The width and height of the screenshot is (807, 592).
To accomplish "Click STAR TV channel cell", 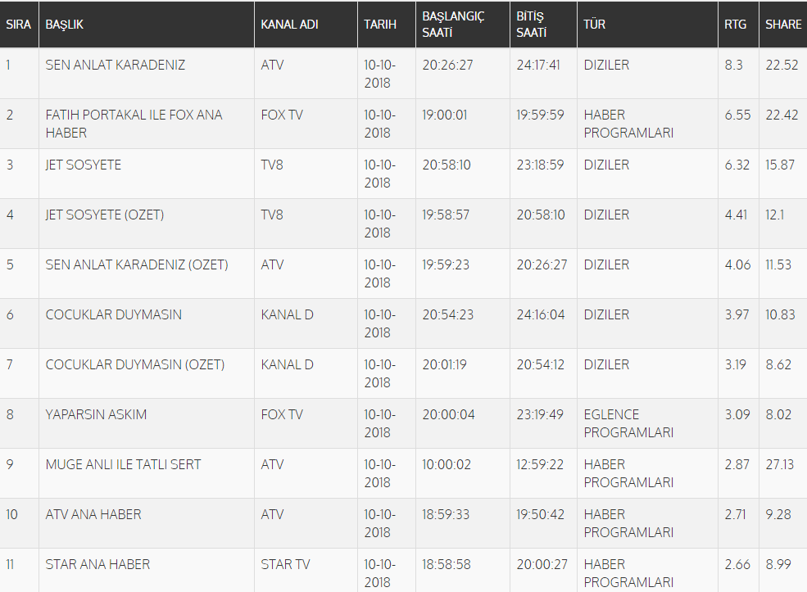I will pos(285,564).
